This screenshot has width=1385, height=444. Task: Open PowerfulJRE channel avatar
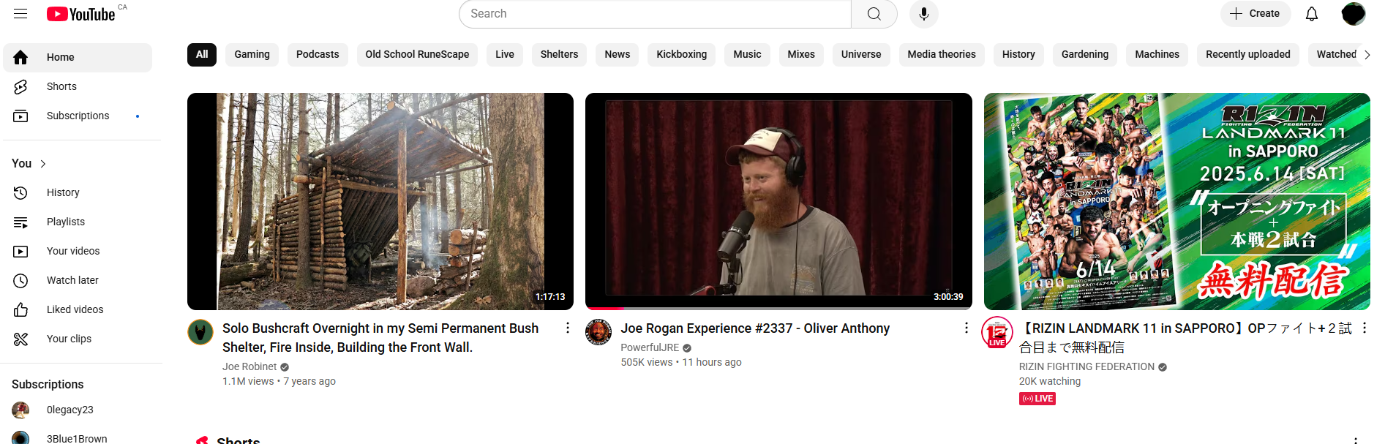[x=598, y=332]
